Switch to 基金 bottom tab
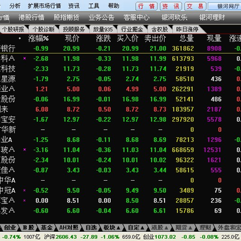The width and height of the screenshot is (241, 241). click(x=46, y=228)
